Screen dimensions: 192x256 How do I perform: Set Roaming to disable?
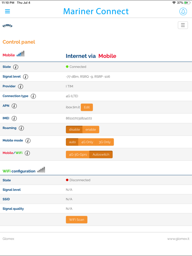click(74, 129)
